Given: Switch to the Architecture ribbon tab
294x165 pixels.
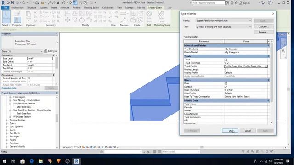Looking at the screenshot, I should (17, 8).
